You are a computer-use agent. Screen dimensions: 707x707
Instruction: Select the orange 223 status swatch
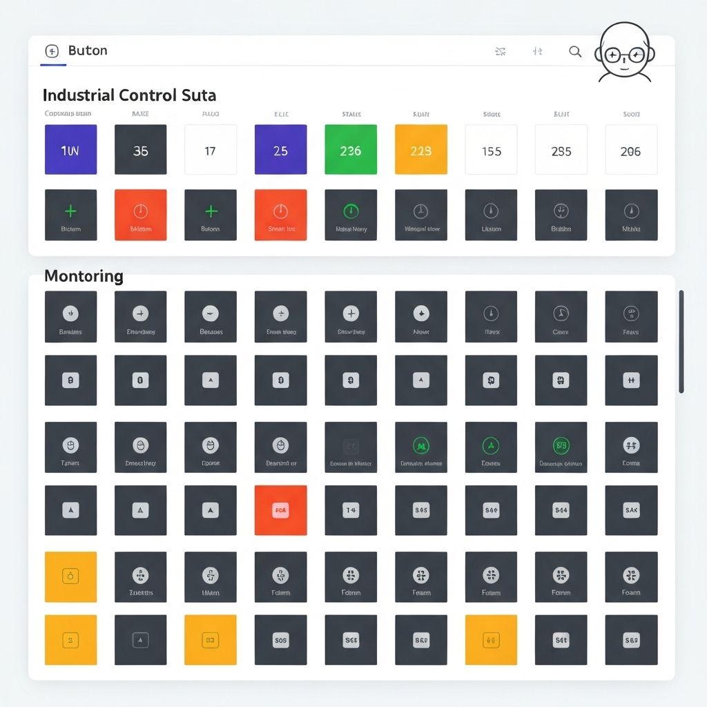421,149
